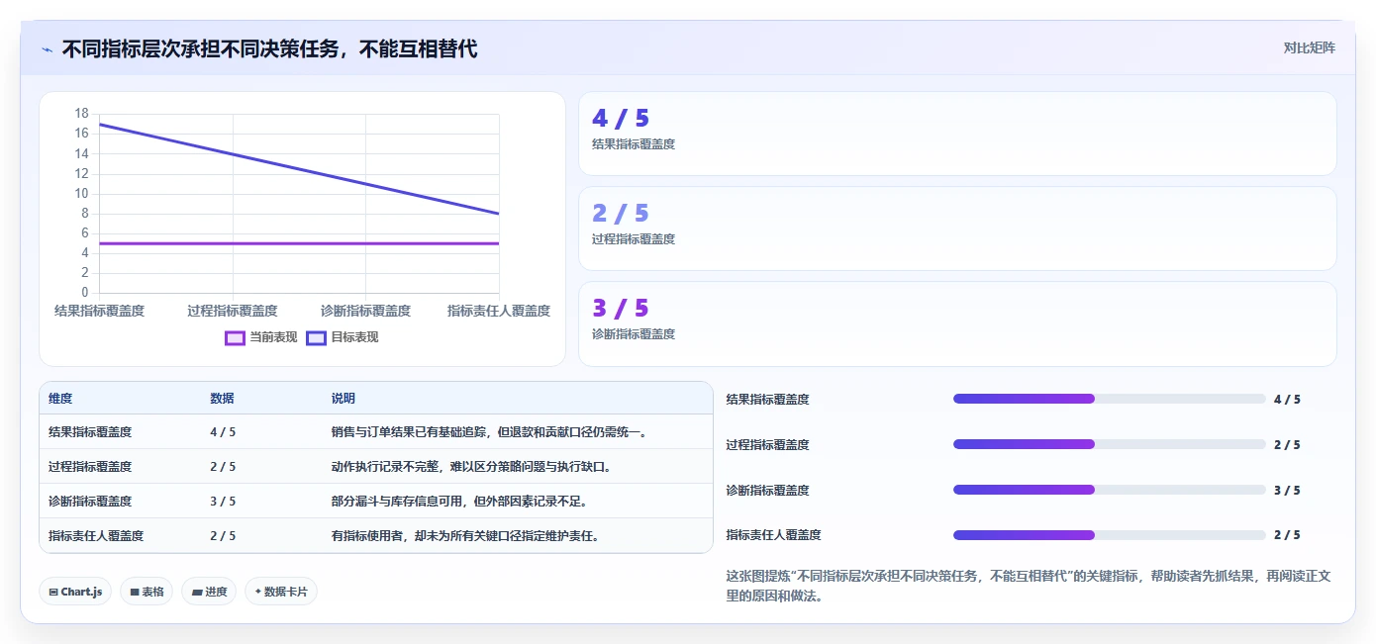Select the 指标责任人覆盖度 table row cell
This screenshot has height=644, width=1376.
[96, 536]
